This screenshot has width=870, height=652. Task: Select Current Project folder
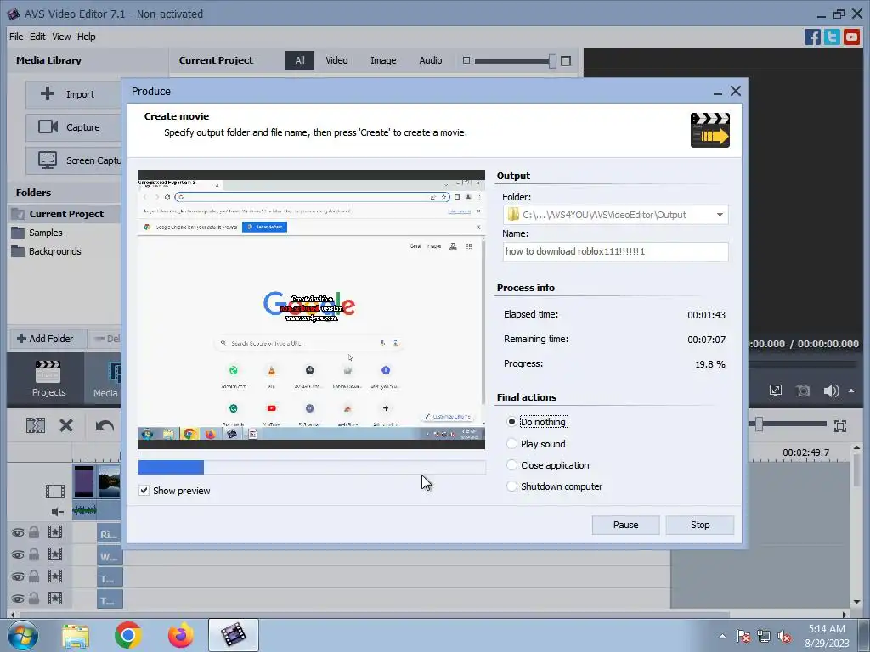(65, 214)
